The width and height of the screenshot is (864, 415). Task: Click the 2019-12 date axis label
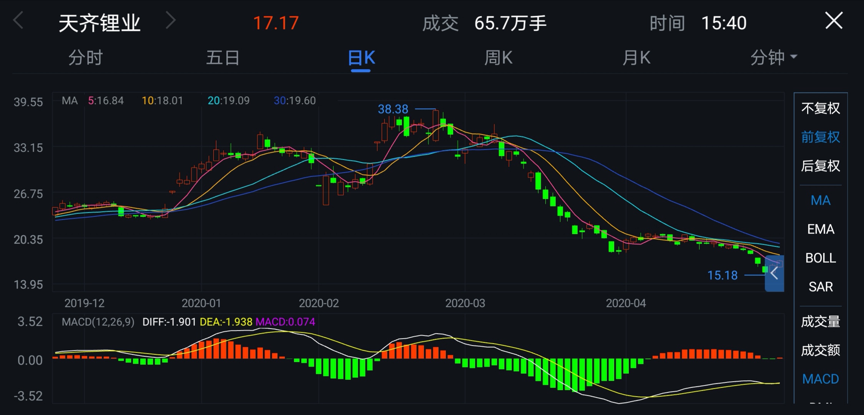[x=84, y=303]
